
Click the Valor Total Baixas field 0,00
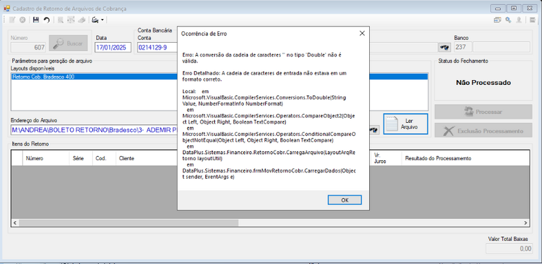(x=509, y=248)
